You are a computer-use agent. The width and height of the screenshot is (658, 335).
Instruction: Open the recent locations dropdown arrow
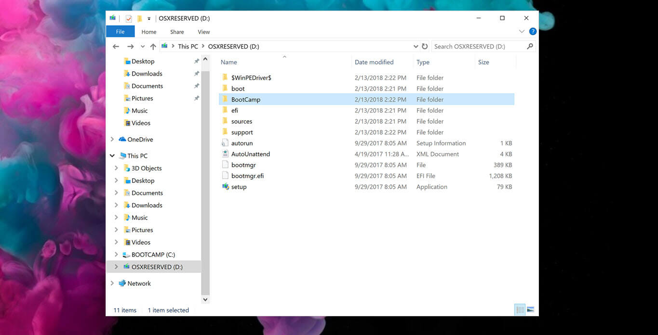pyautogui.click(x=143, y=47)
